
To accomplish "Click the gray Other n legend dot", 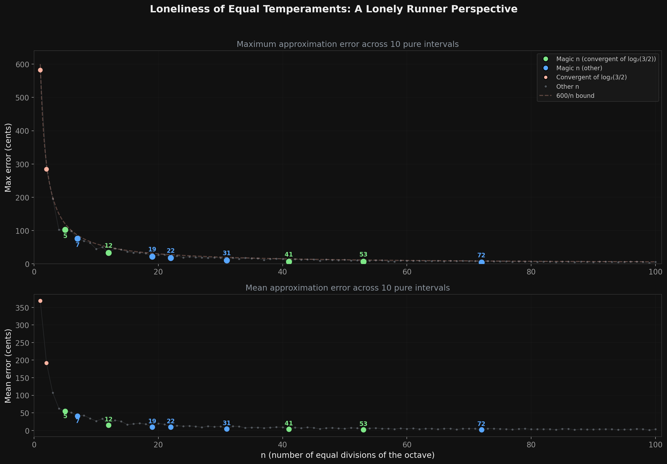I will point(546,86).
